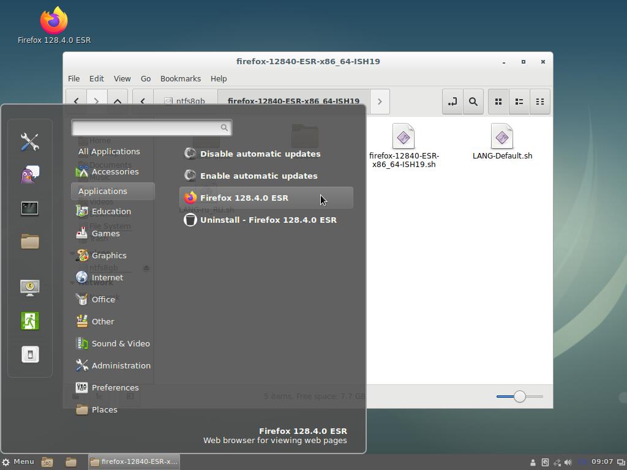Viewport: 627px width, 470px height.
Task: Select the Places category
Action: 113,409
